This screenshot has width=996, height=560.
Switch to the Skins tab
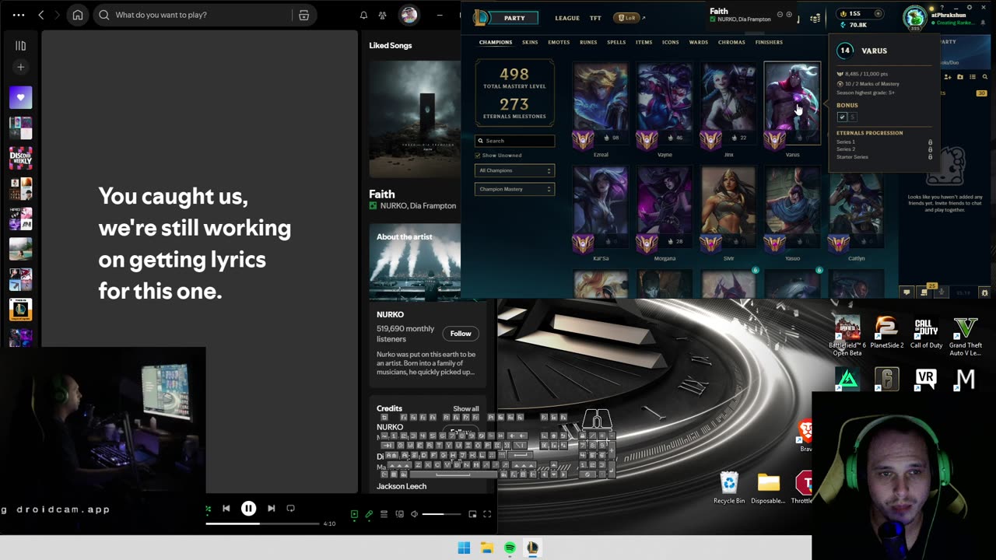tap(530, 42)
